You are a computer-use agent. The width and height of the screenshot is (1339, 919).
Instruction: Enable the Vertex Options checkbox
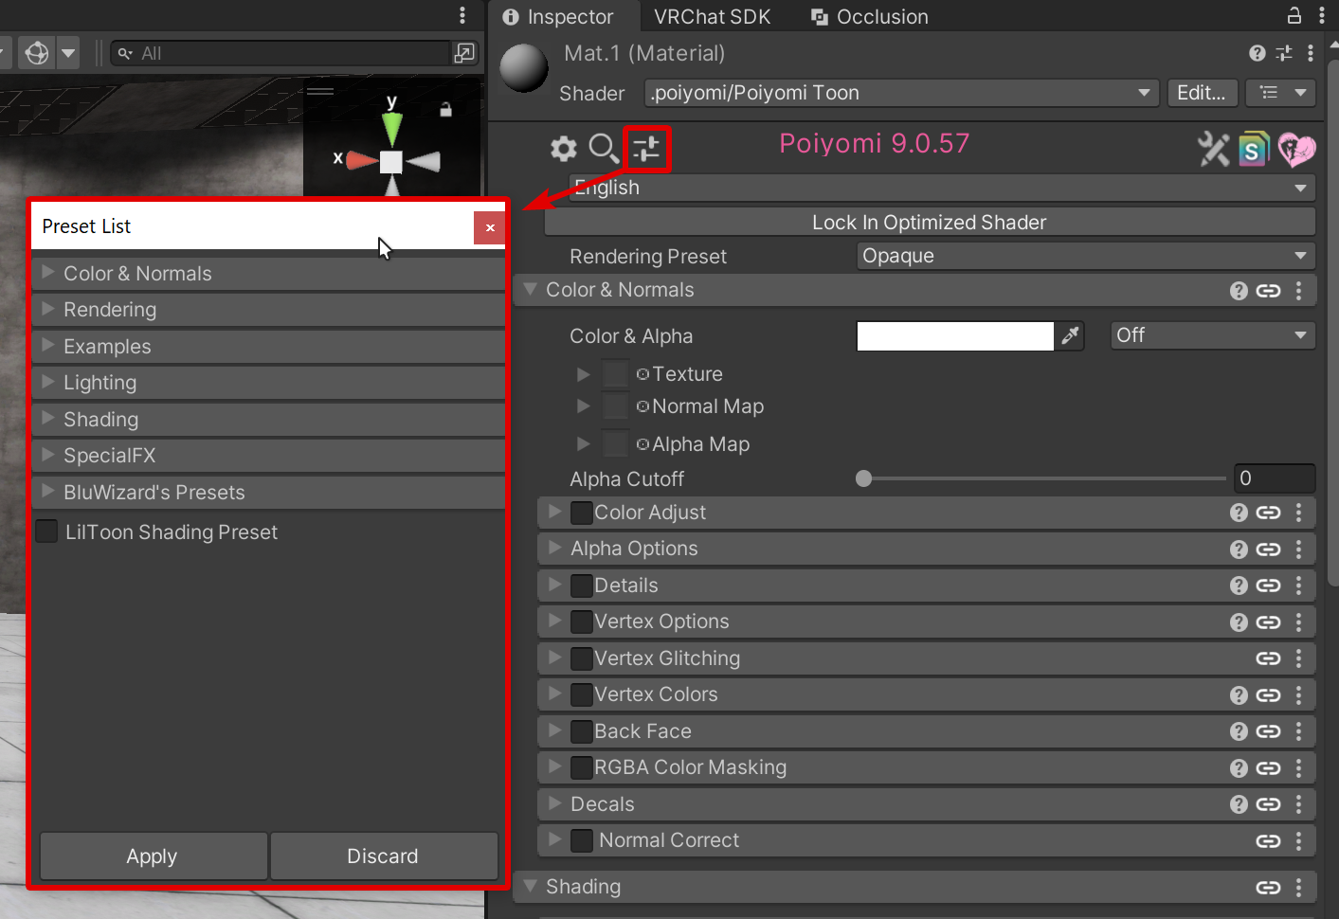coord(582,622)
